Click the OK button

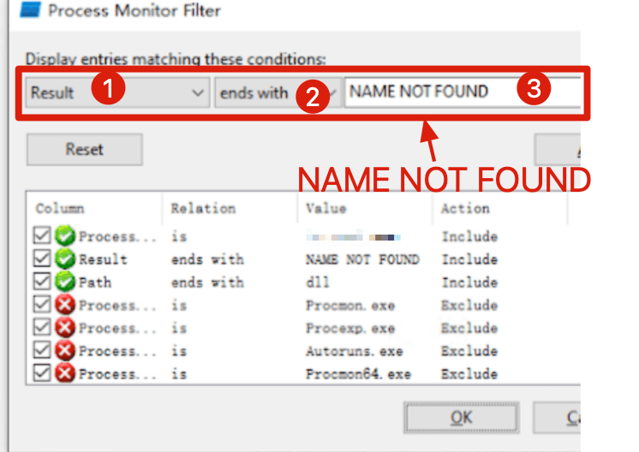pyautogui.click(x=462, y=418)
